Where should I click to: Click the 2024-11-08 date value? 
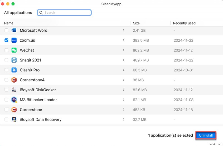183,100
